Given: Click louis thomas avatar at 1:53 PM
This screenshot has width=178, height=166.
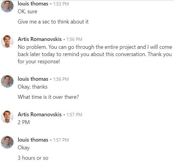Looking at the screenshot, I should pyautogui.click(x=7, y=6).
